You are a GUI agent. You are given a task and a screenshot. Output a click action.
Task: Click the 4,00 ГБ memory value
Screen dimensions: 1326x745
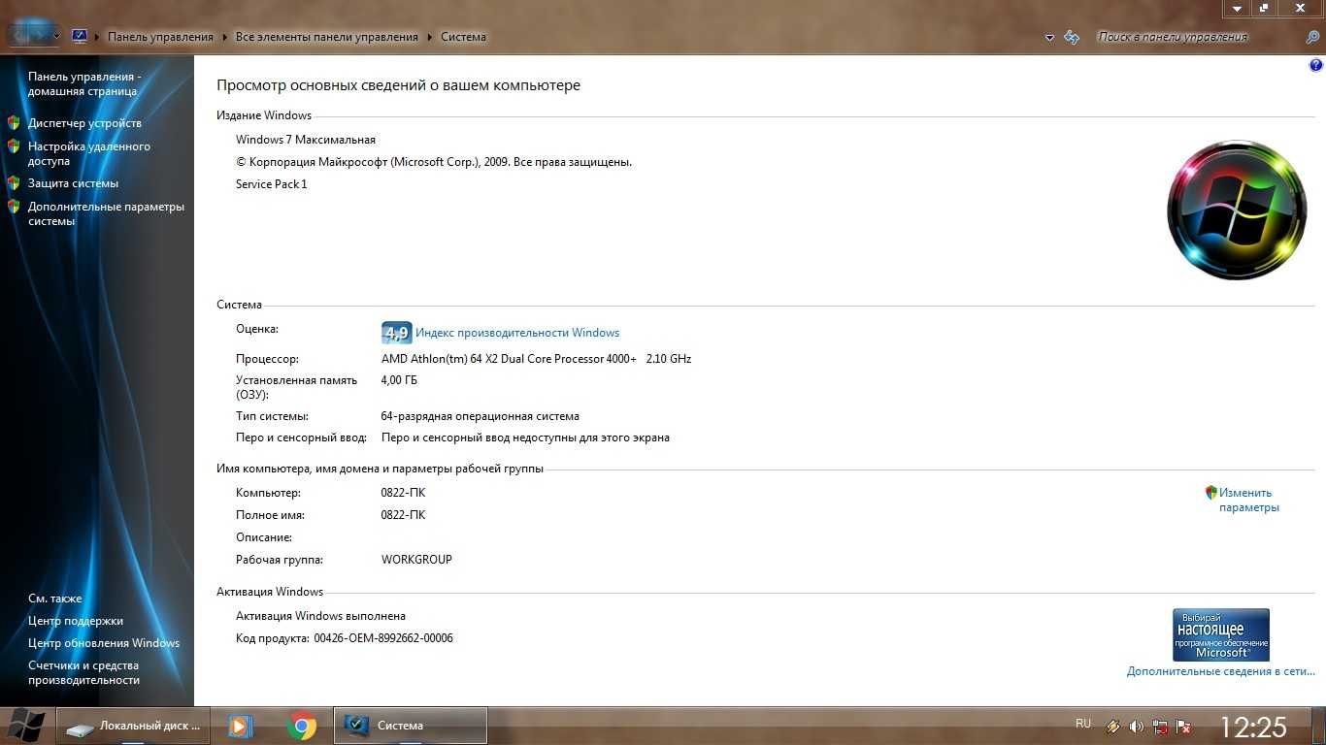(x=399, y=380)
